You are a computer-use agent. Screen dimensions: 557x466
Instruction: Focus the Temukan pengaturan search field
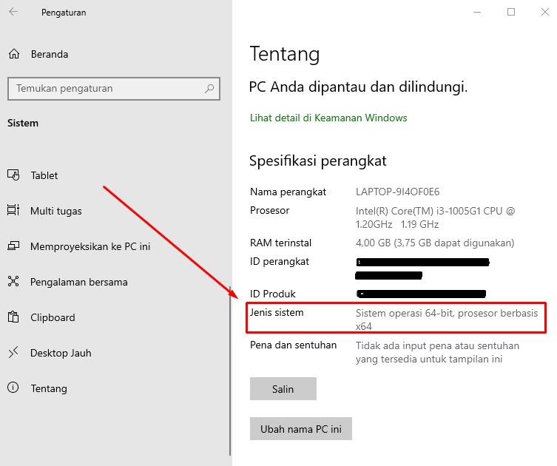(x=114, y=89)
